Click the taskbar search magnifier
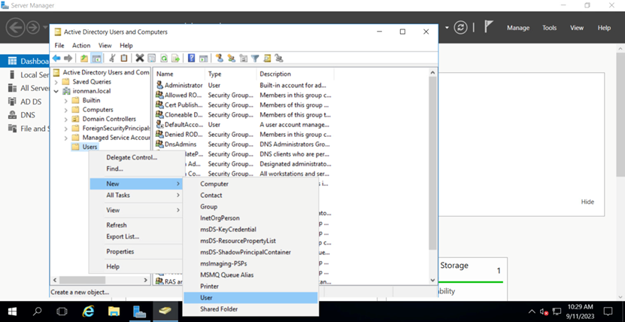This screenshot has width=625, height=322. (x=37, y=311)
